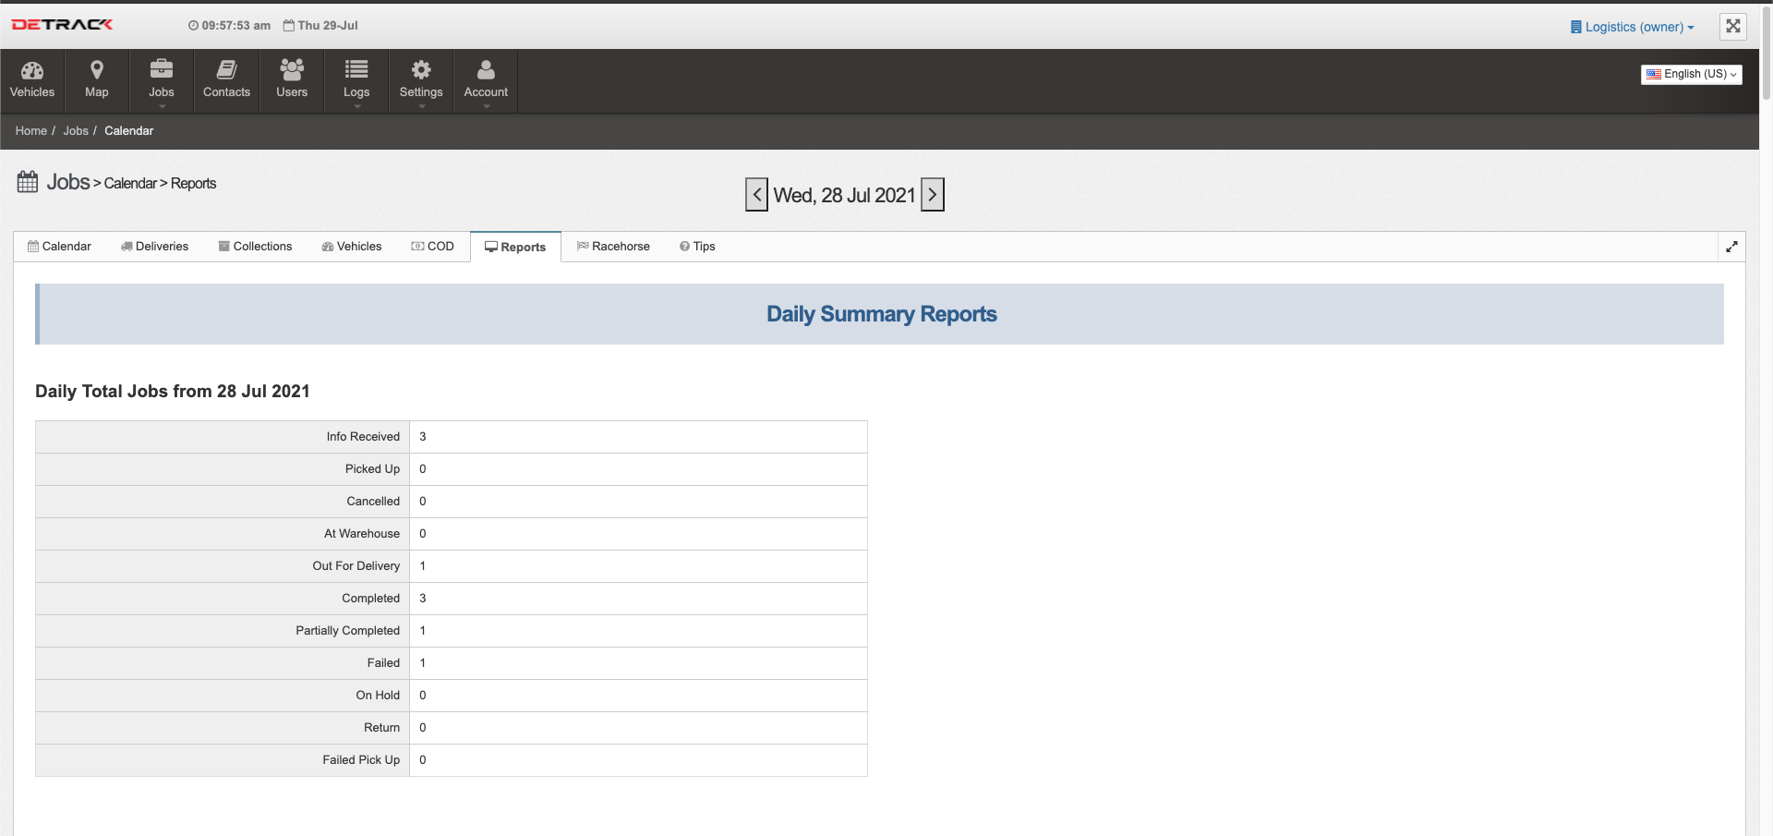Click the Calendar breadcrumb item

(128, 131)
